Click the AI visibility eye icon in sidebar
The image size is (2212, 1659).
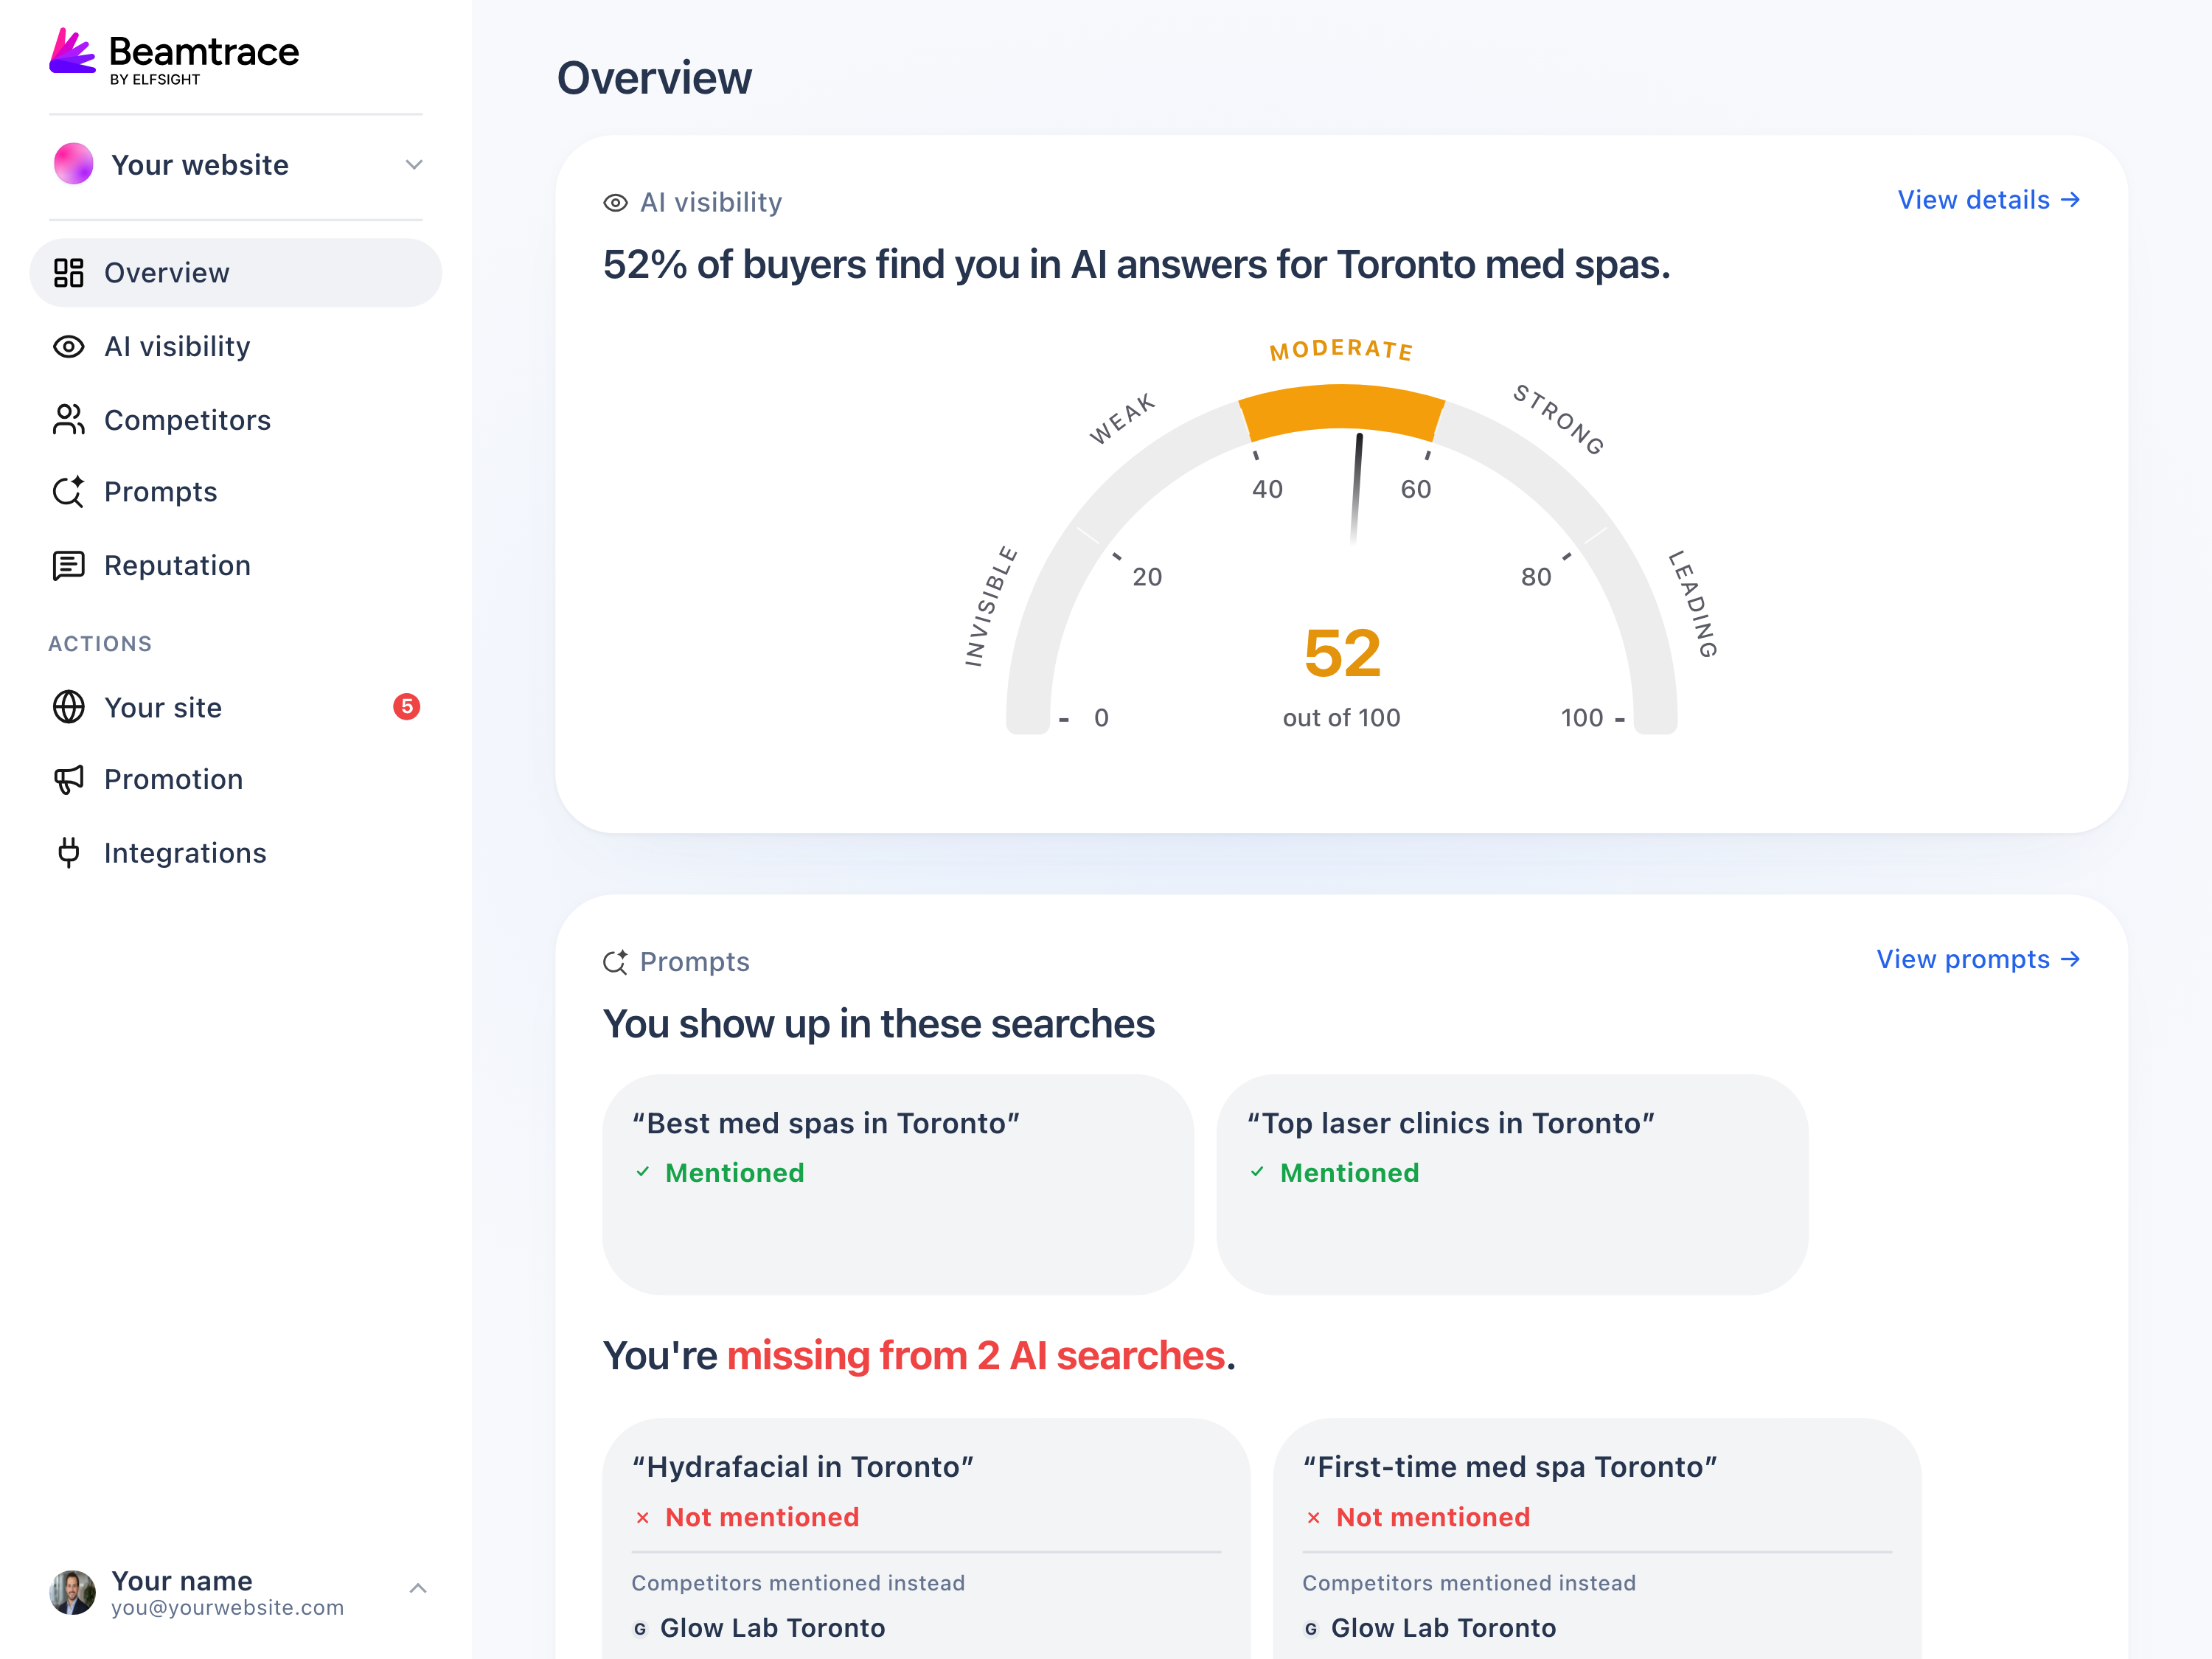[68, 347]
